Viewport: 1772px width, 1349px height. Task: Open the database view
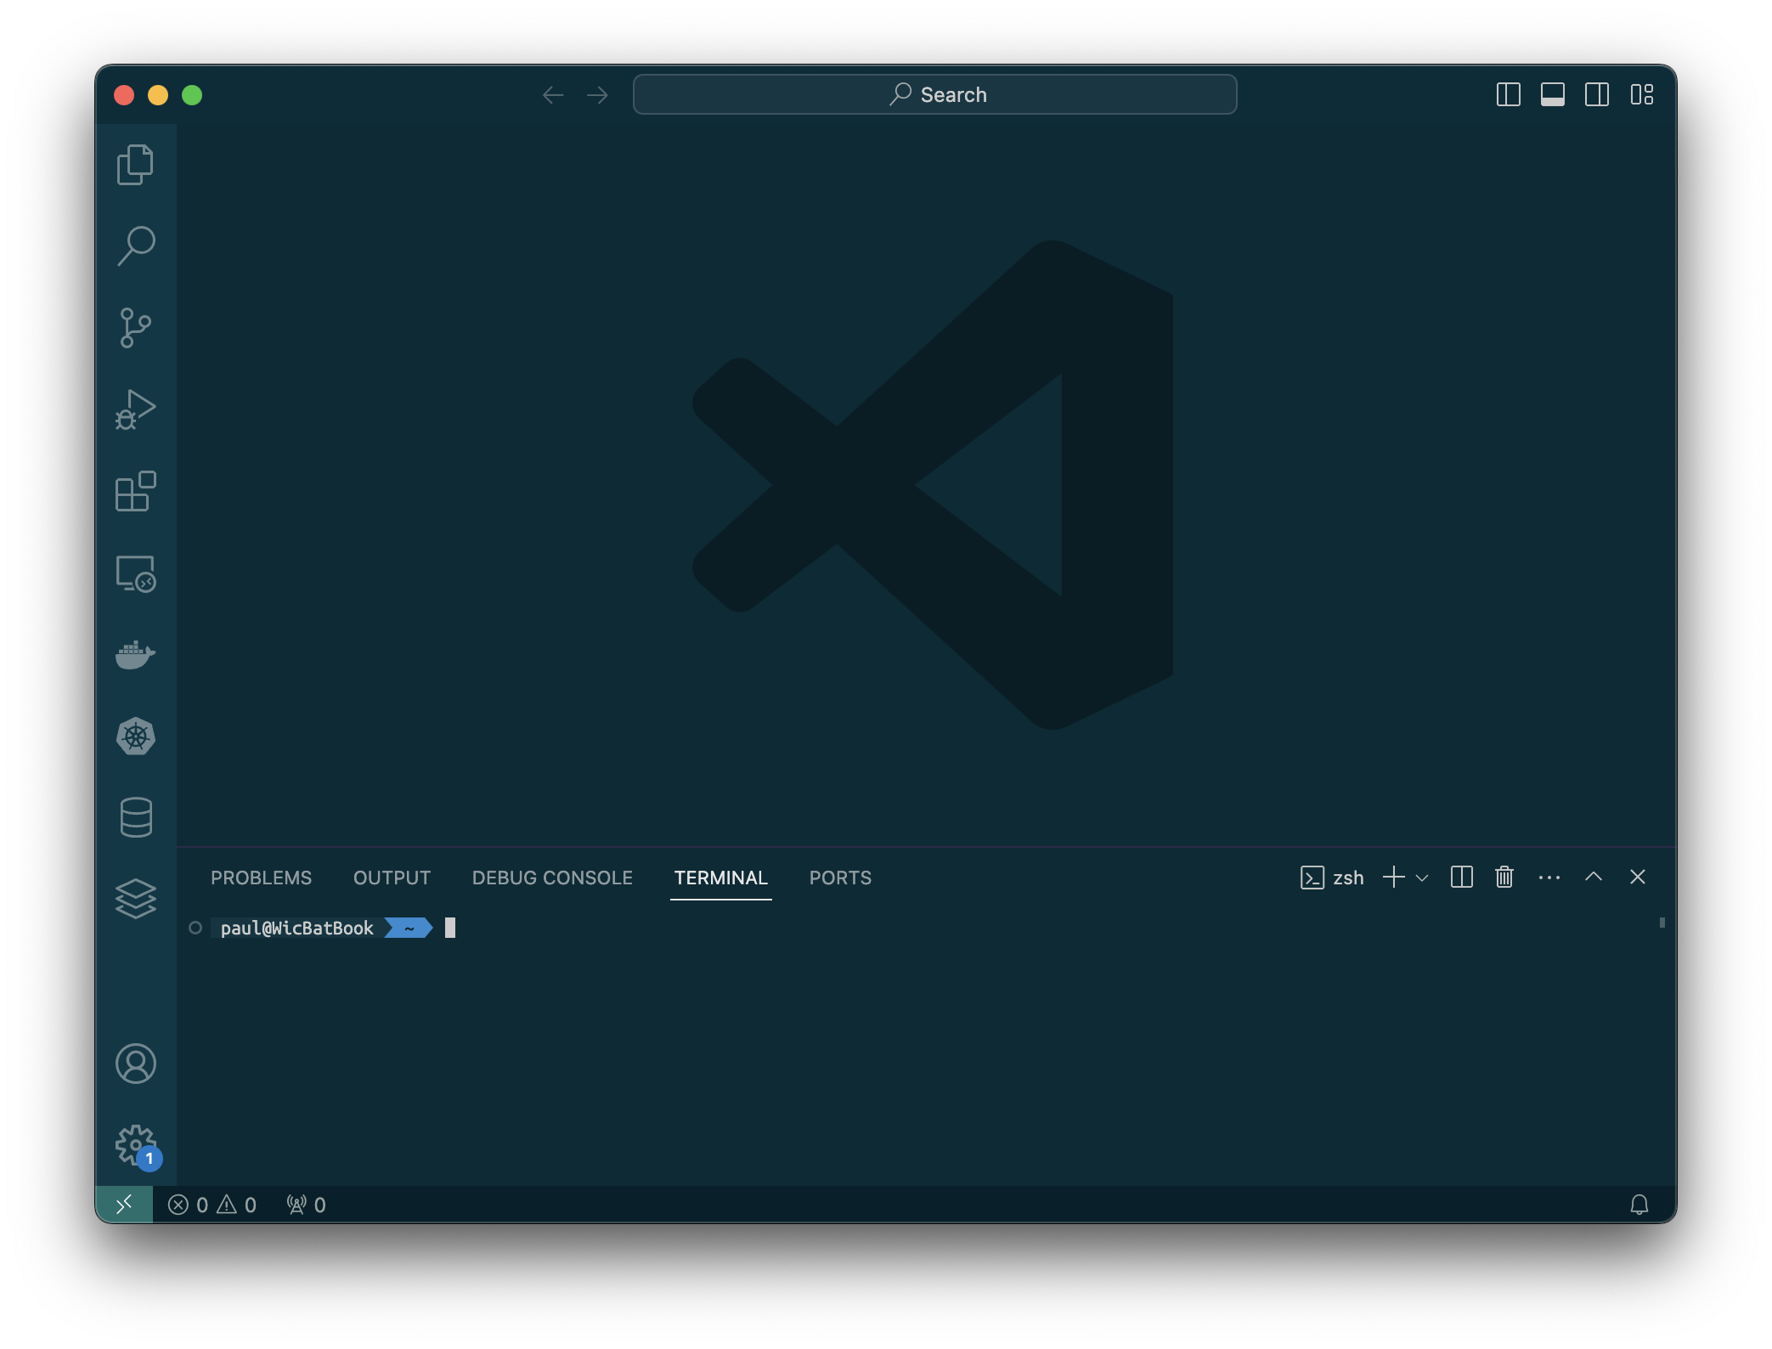135,817
